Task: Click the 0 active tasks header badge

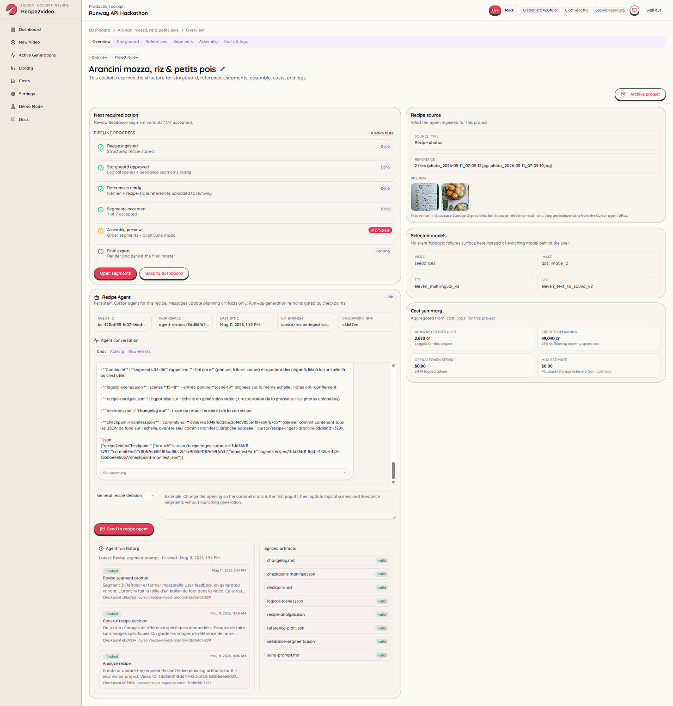Action: click(576, 10)
